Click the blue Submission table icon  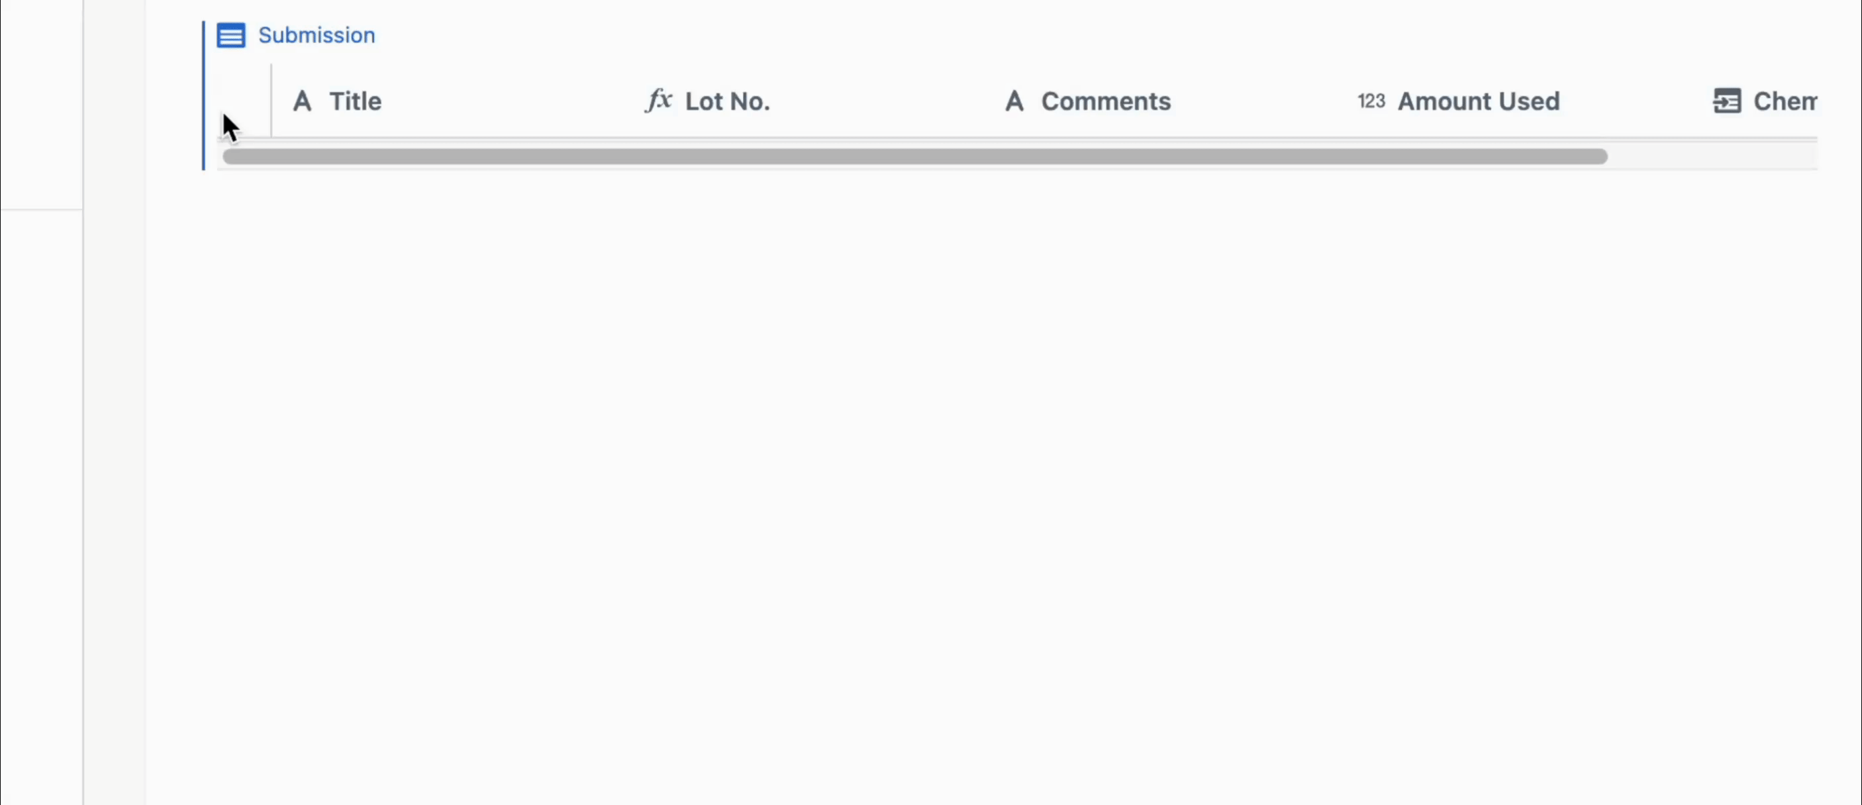[231, 35]
